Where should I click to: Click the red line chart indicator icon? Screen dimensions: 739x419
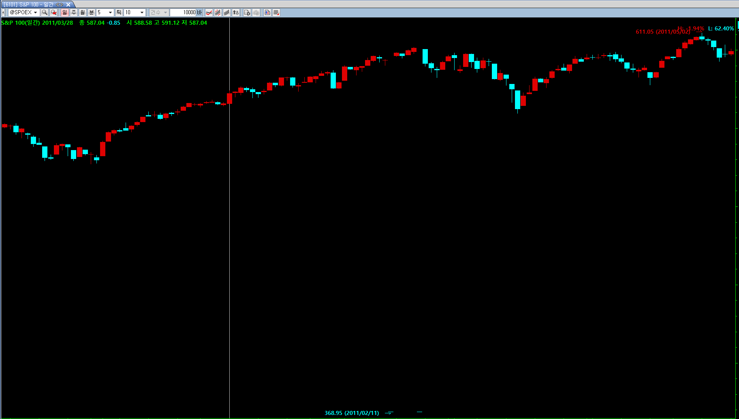(209, 13)
